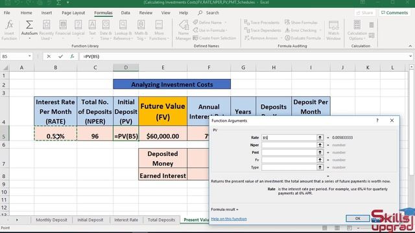Screen dimensions: 415x233
Task: Switch to the Insert tab
Action: tap(46, 13)
